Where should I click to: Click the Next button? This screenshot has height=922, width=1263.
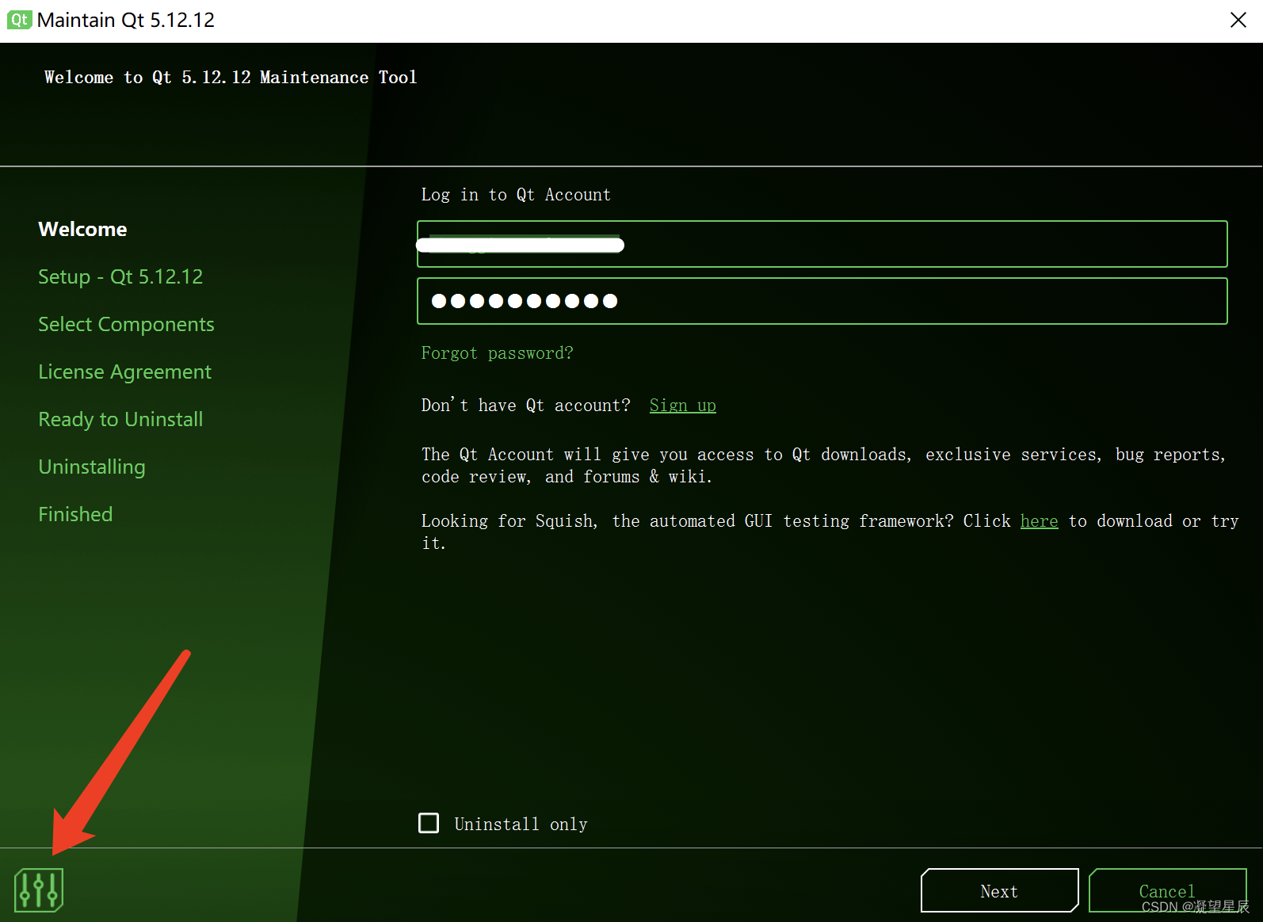coord(999,891)
